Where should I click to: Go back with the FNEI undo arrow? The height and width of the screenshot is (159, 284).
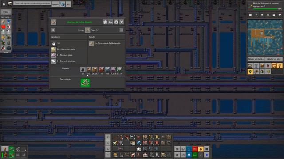110,22
